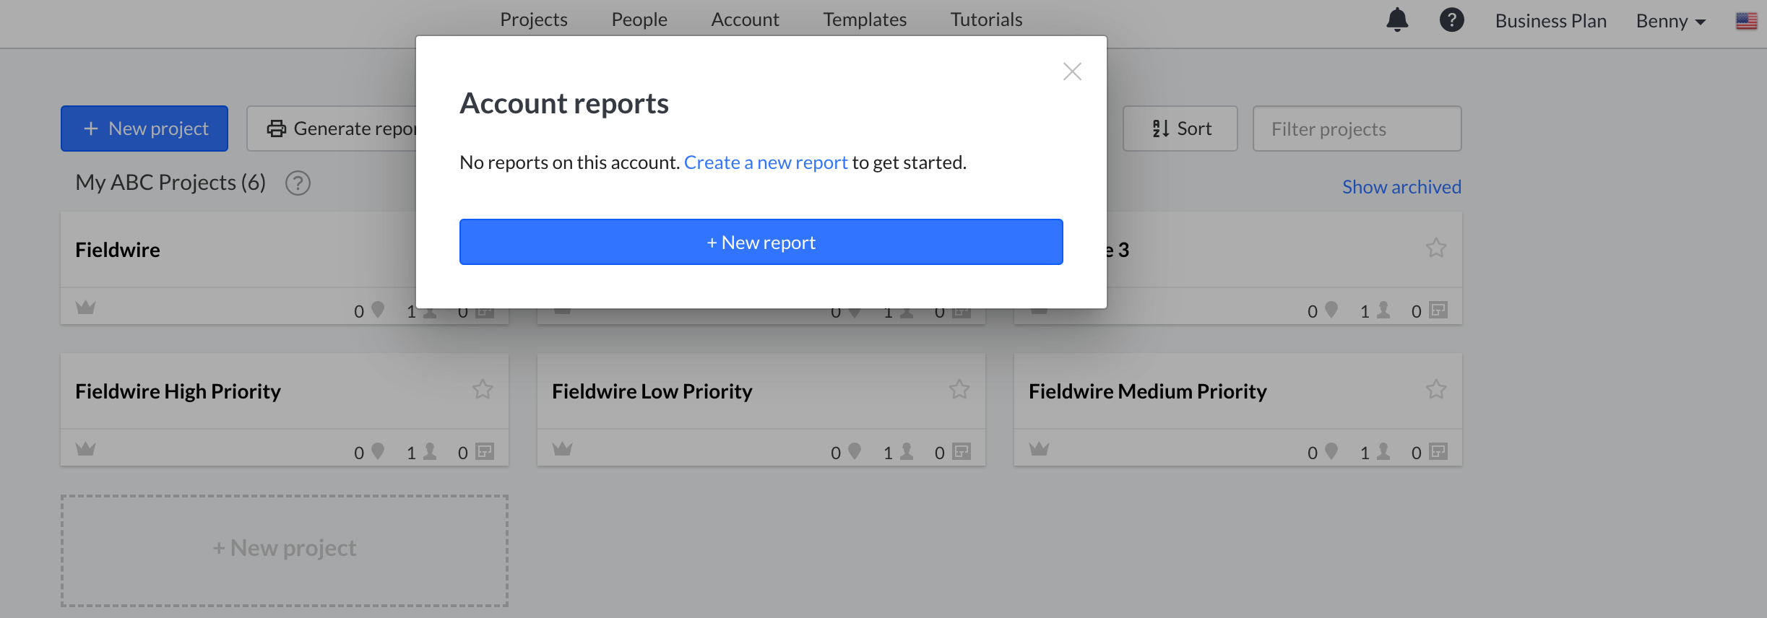
Task: Toggle favorite star on Fieldwire Low Priority
Action: [x=959, y=390]
